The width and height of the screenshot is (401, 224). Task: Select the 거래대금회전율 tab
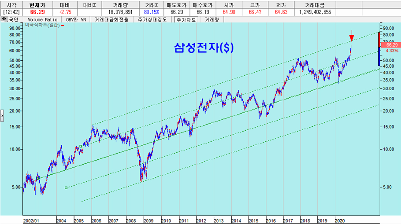[x=111, y=19]
